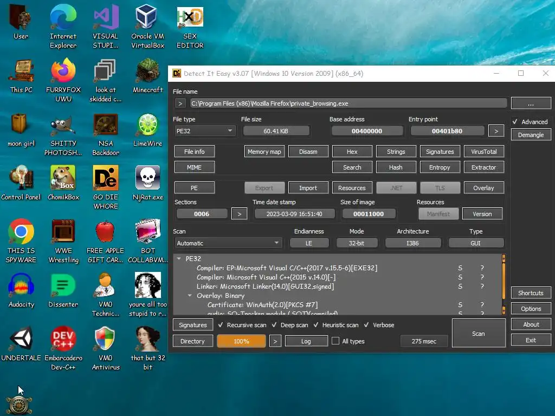Launch the Dissenter browser icon
The width and height of the screenshot is (555, 416).
point(63,290)
